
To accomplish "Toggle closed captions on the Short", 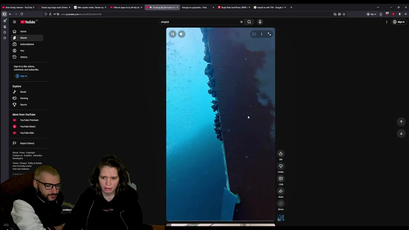I will click(254, 34).
